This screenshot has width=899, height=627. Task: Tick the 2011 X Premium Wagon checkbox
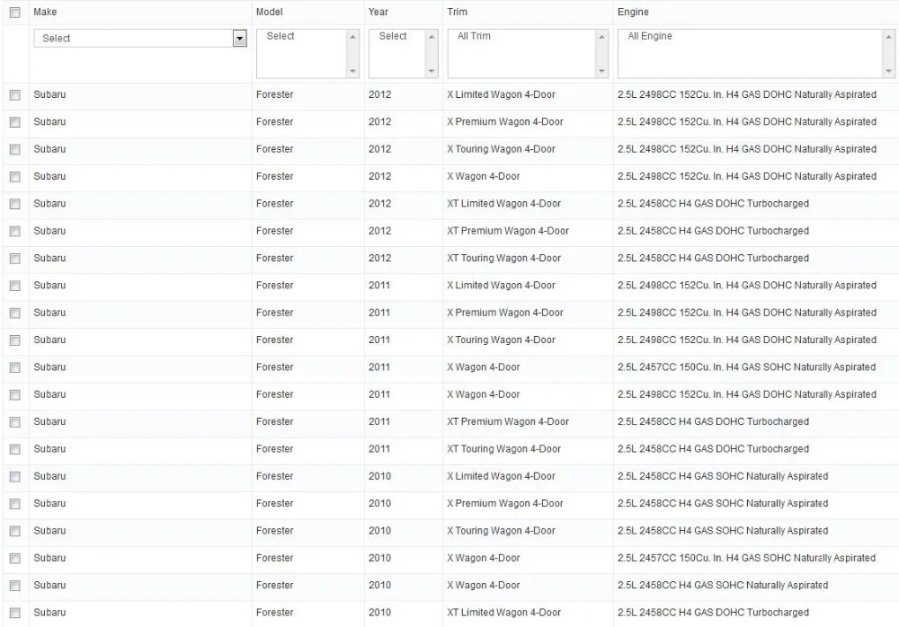click(x=15, y=313)
